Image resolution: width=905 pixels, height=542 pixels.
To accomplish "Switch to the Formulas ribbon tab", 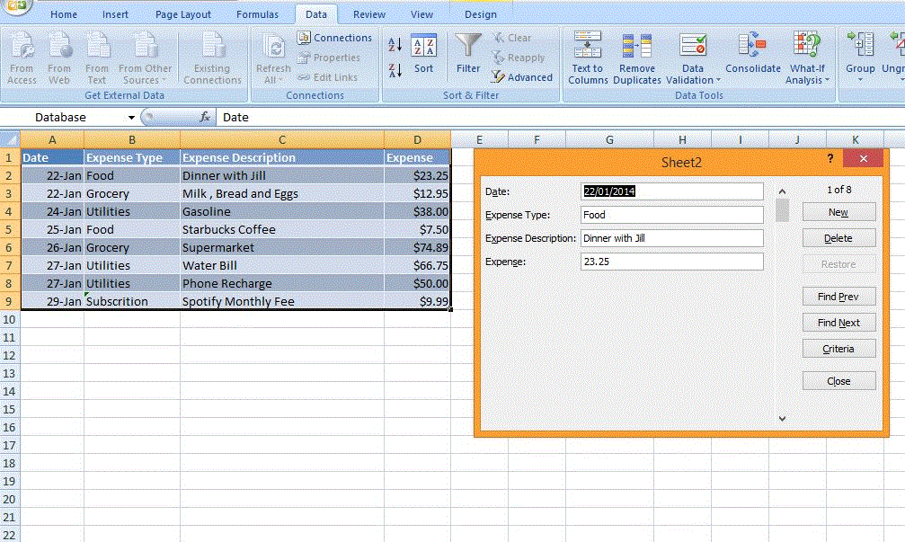I will click(x=258, y=14).
